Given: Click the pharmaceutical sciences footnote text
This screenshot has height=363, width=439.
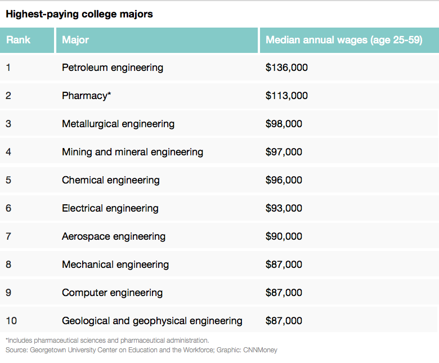Looking at the screenshot, I should click(x=107, y=340).
